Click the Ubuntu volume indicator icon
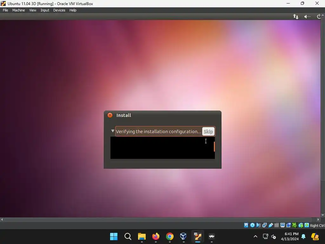Viewport: 325px width, 244px height. coord(307,17)
